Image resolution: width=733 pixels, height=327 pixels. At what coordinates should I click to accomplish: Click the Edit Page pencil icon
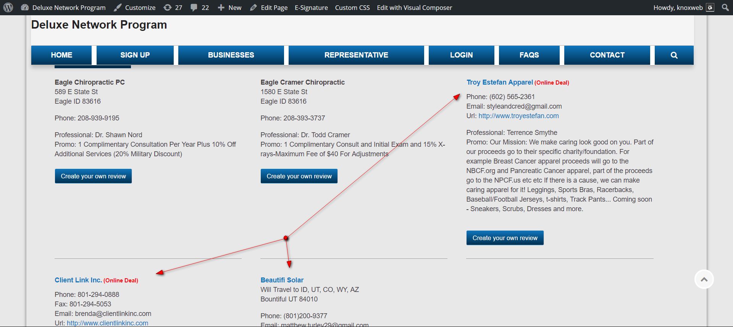click(253, 8)
